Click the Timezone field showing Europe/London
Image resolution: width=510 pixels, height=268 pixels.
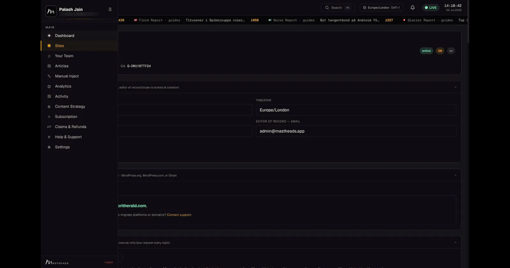356,110
